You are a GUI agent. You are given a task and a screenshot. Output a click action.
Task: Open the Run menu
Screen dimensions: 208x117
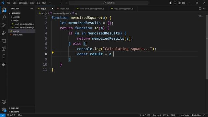[44, 3]
